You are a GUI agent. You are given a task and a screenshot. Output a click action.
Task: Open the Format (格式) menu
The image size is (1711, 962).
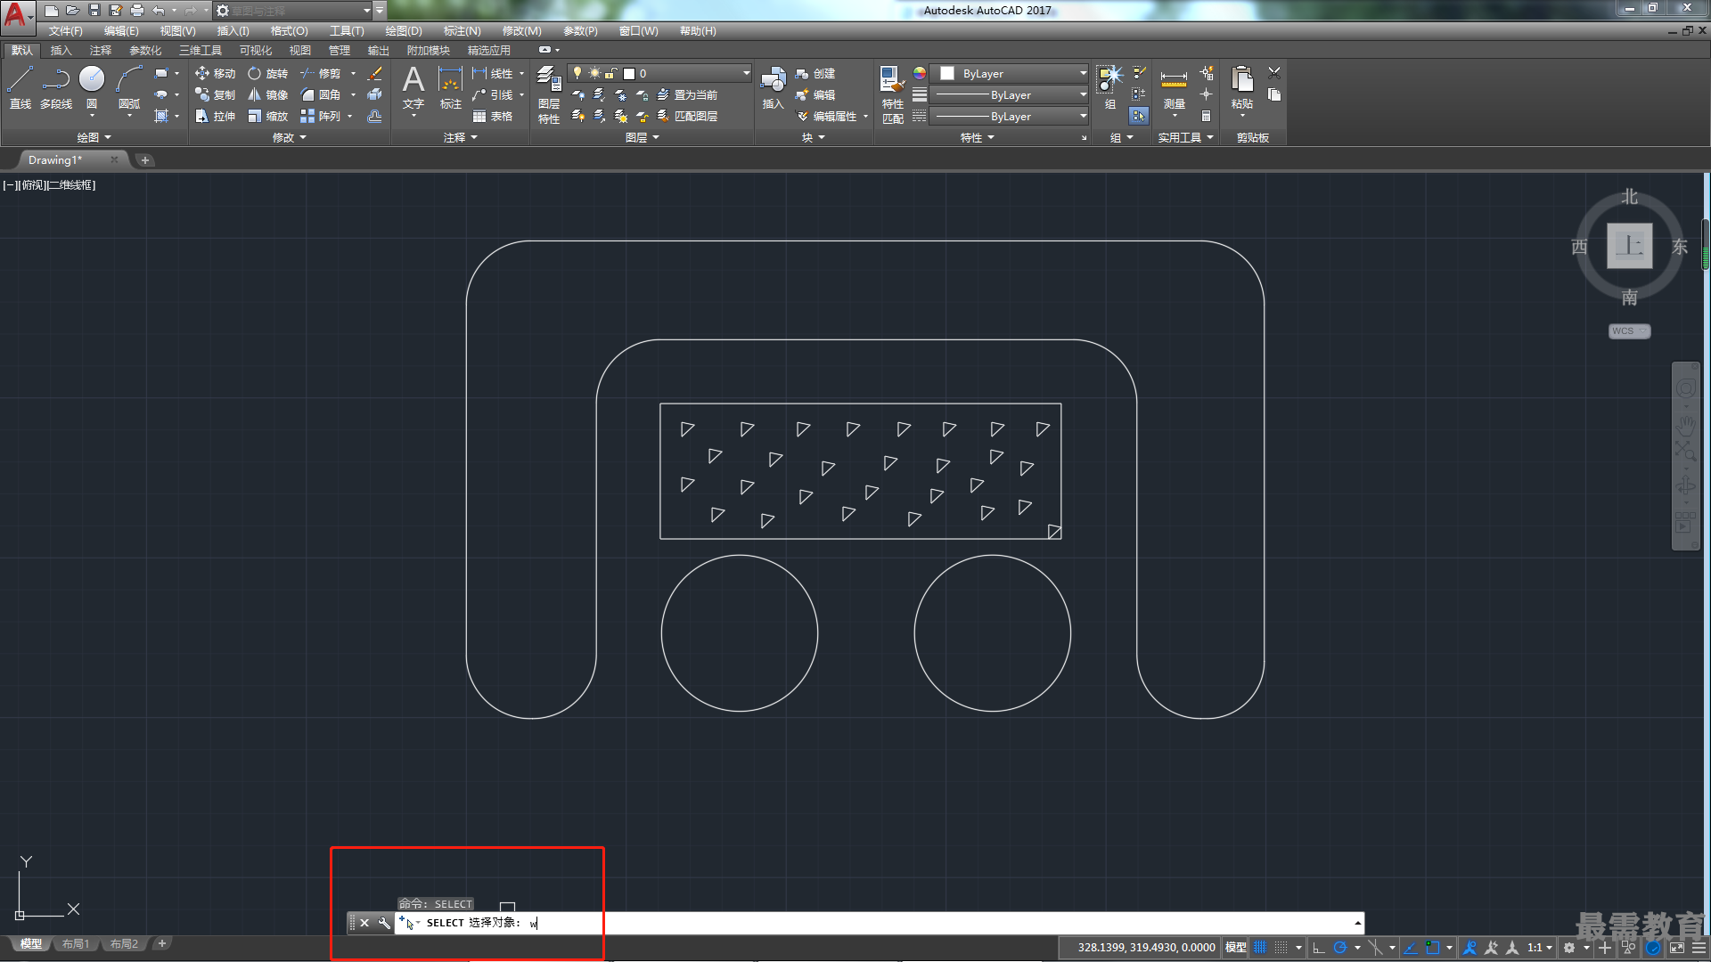tap(289, 30)
